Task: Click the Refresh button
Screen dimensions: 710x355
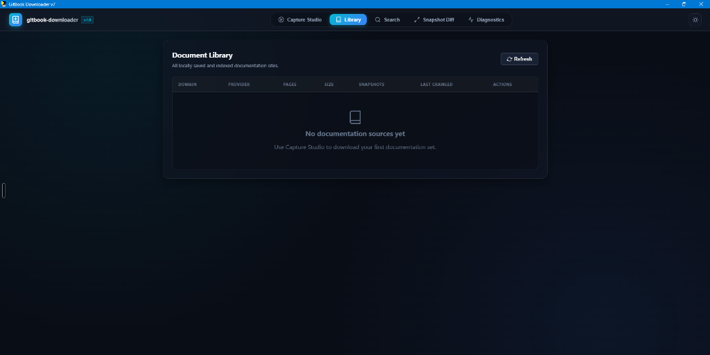Action: pyautogui.click(x=519, y=59)
